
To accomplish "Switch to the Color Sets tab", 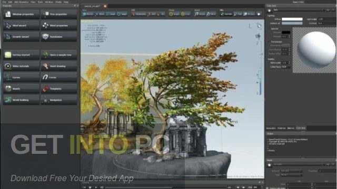I will point(301,128).
